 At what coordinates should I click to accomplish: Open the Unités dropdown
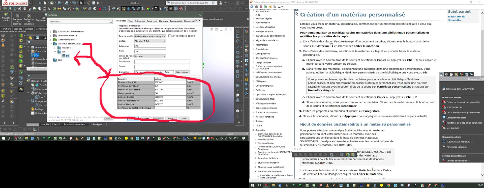point(150,41)
